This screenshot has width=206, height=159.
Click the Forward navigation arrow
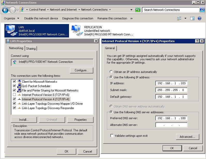point(12,10)
